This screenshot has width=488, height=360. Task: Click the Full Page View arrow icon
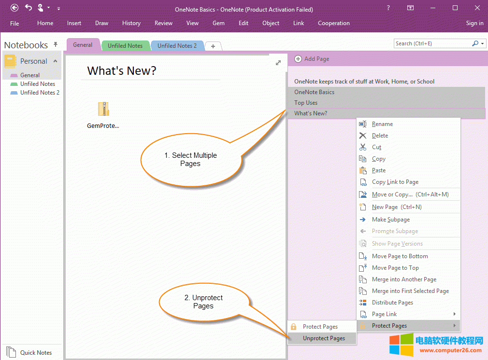click(x=278, y=63)
